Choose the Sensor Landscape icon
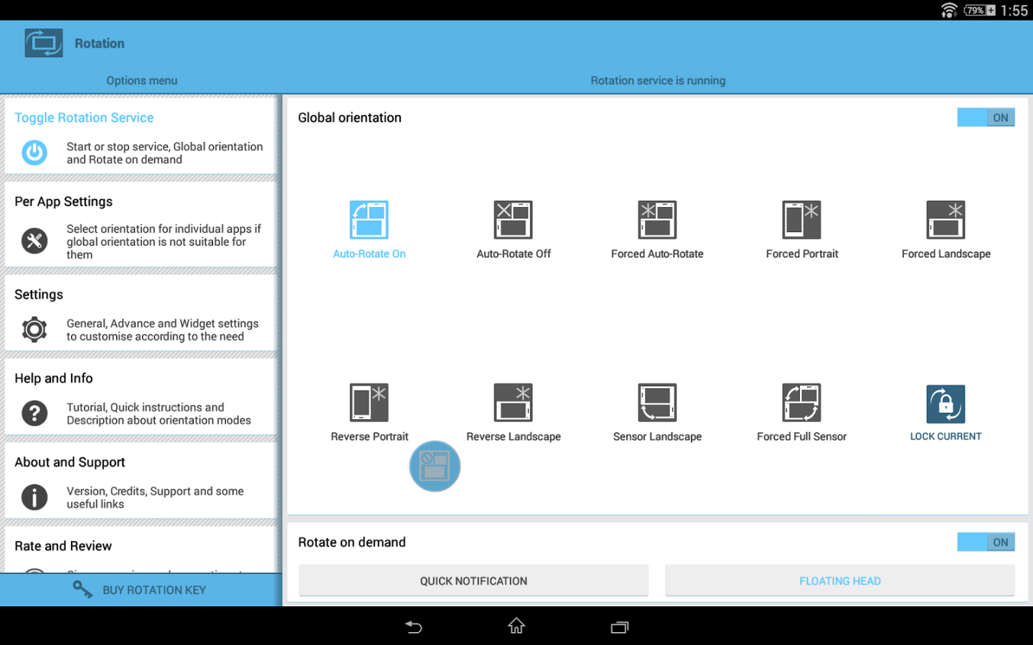The image size is (1033, 645). [657, 402]
